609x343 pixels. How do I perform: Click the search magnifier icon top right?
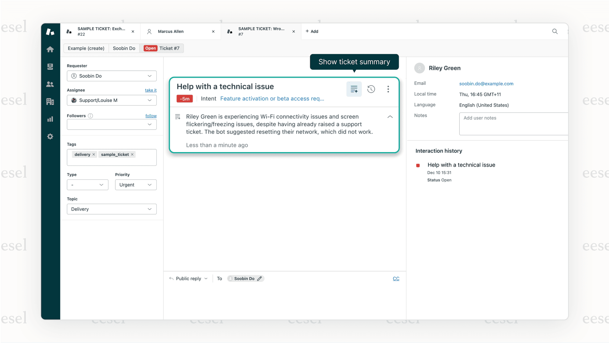click(x=555, y=31)
